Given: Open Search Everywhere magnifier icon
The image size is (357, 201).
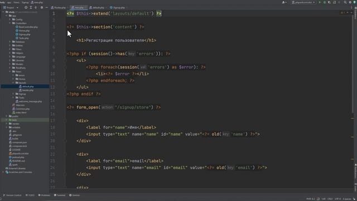Looking at the screenshot, I should click(x=345, y=2).
